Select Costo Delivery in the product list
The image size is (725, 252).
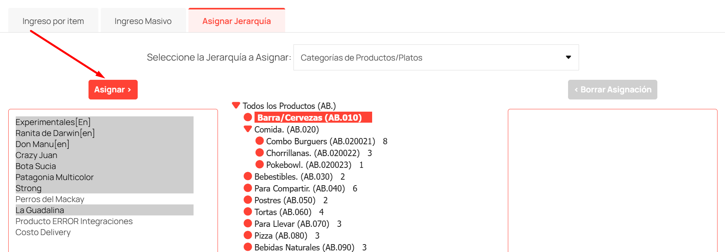click(x=43, y=232)
